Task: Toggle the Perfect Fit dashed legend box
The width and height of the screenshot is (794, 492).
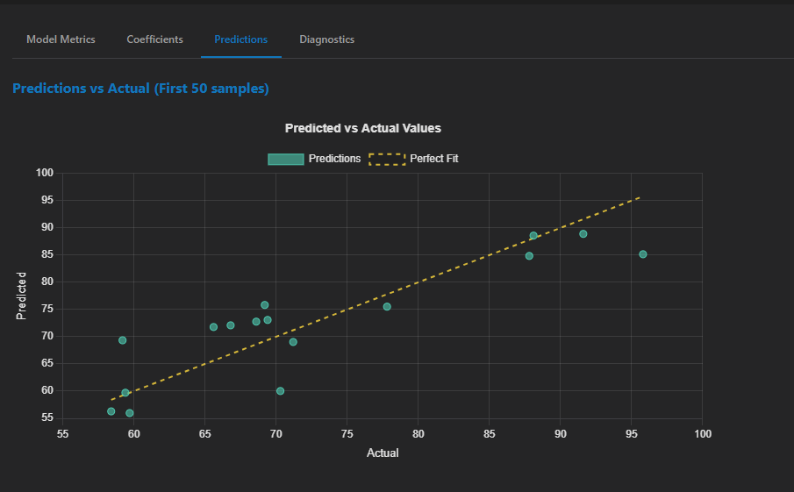Action: [386, 159]
